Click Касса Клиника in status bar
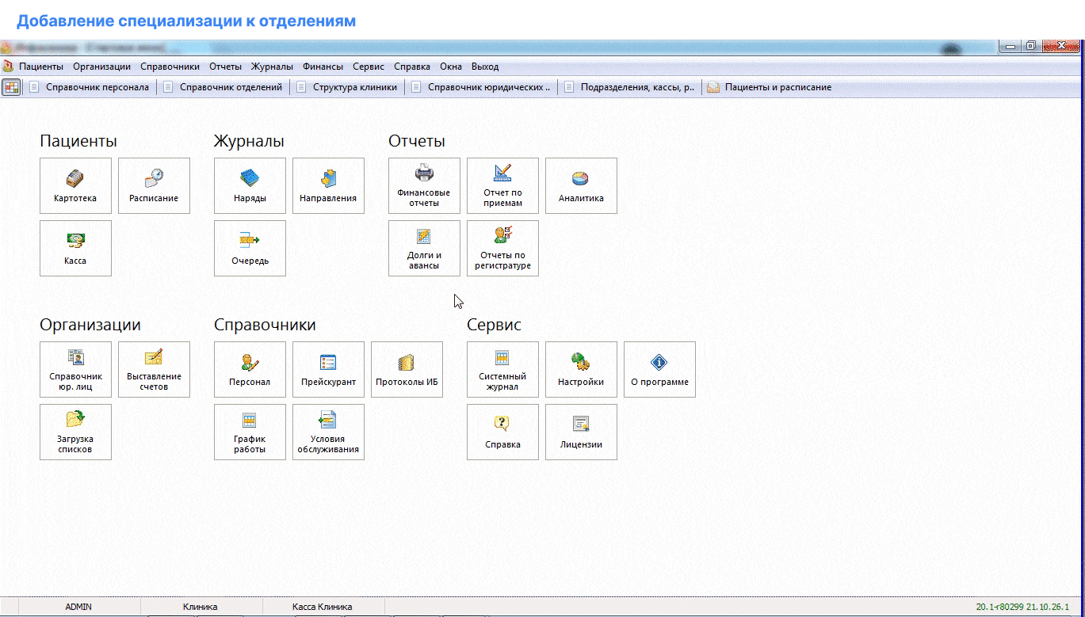This screenshot has width=1085, height=617. click(x=322, y=607)
